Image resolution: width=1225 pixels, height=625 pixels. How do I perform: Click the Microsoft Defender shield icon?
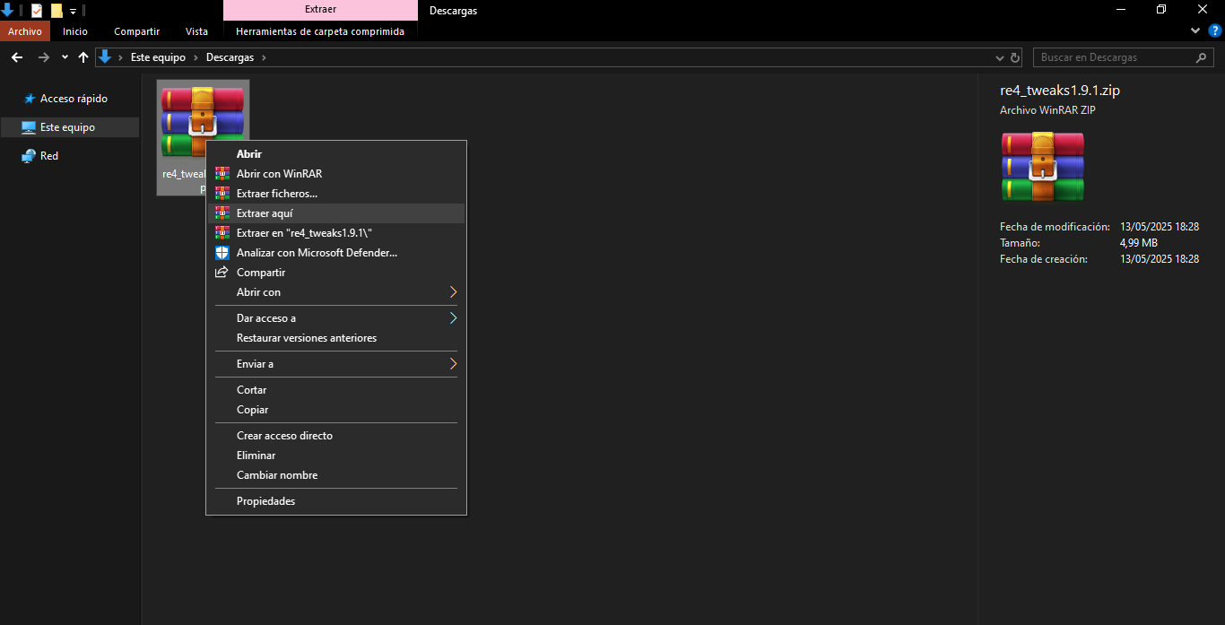222,253
